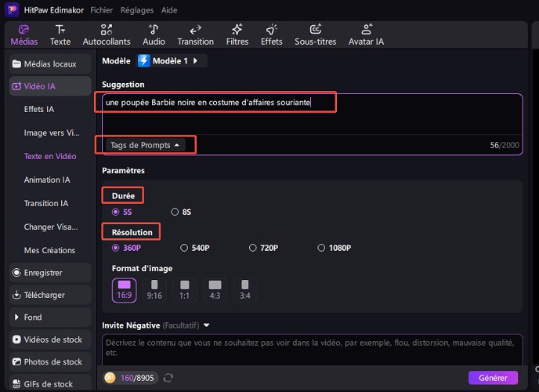Click the Vidéos de stock icon
The image size is (539, 392).
(16, 339)
